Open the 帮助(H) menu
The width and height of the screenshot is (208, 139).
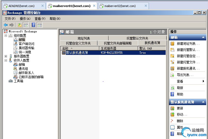tap(55, 19)
